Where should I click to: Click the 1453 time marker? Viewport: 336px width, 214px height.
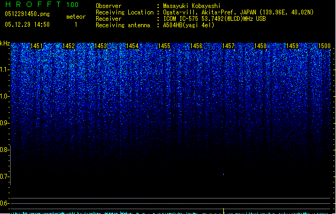[100, 47]
